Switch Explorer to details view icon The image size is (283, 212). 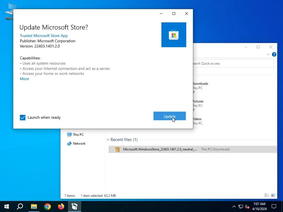267,195
